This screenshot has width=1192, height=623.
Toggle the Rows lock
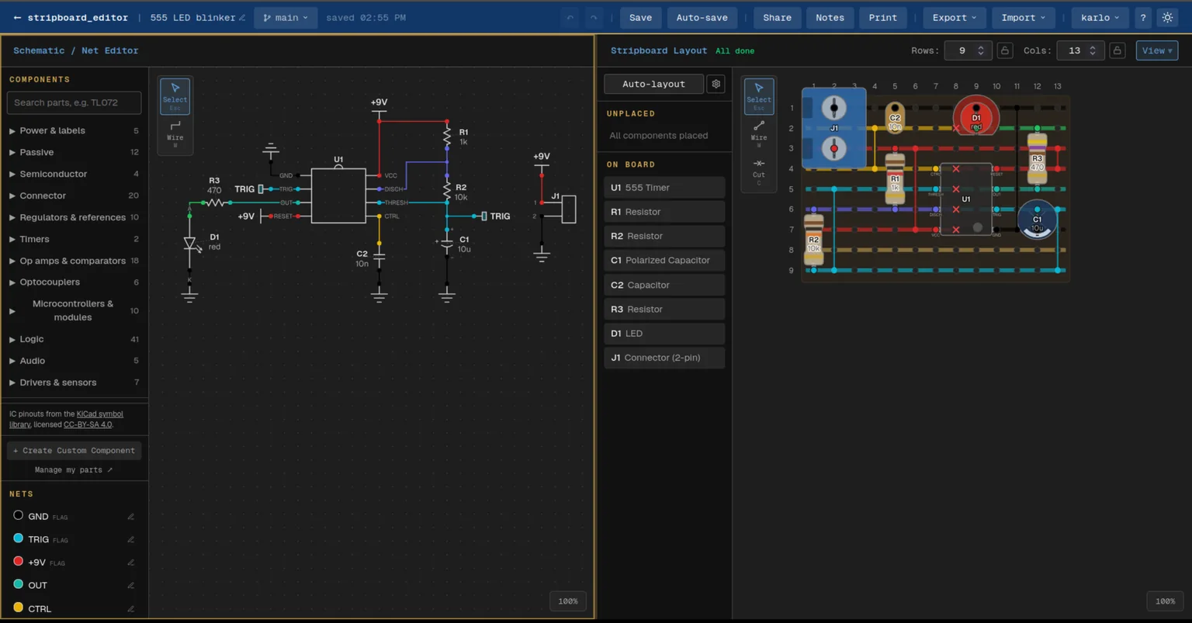tap(1005, 50)
